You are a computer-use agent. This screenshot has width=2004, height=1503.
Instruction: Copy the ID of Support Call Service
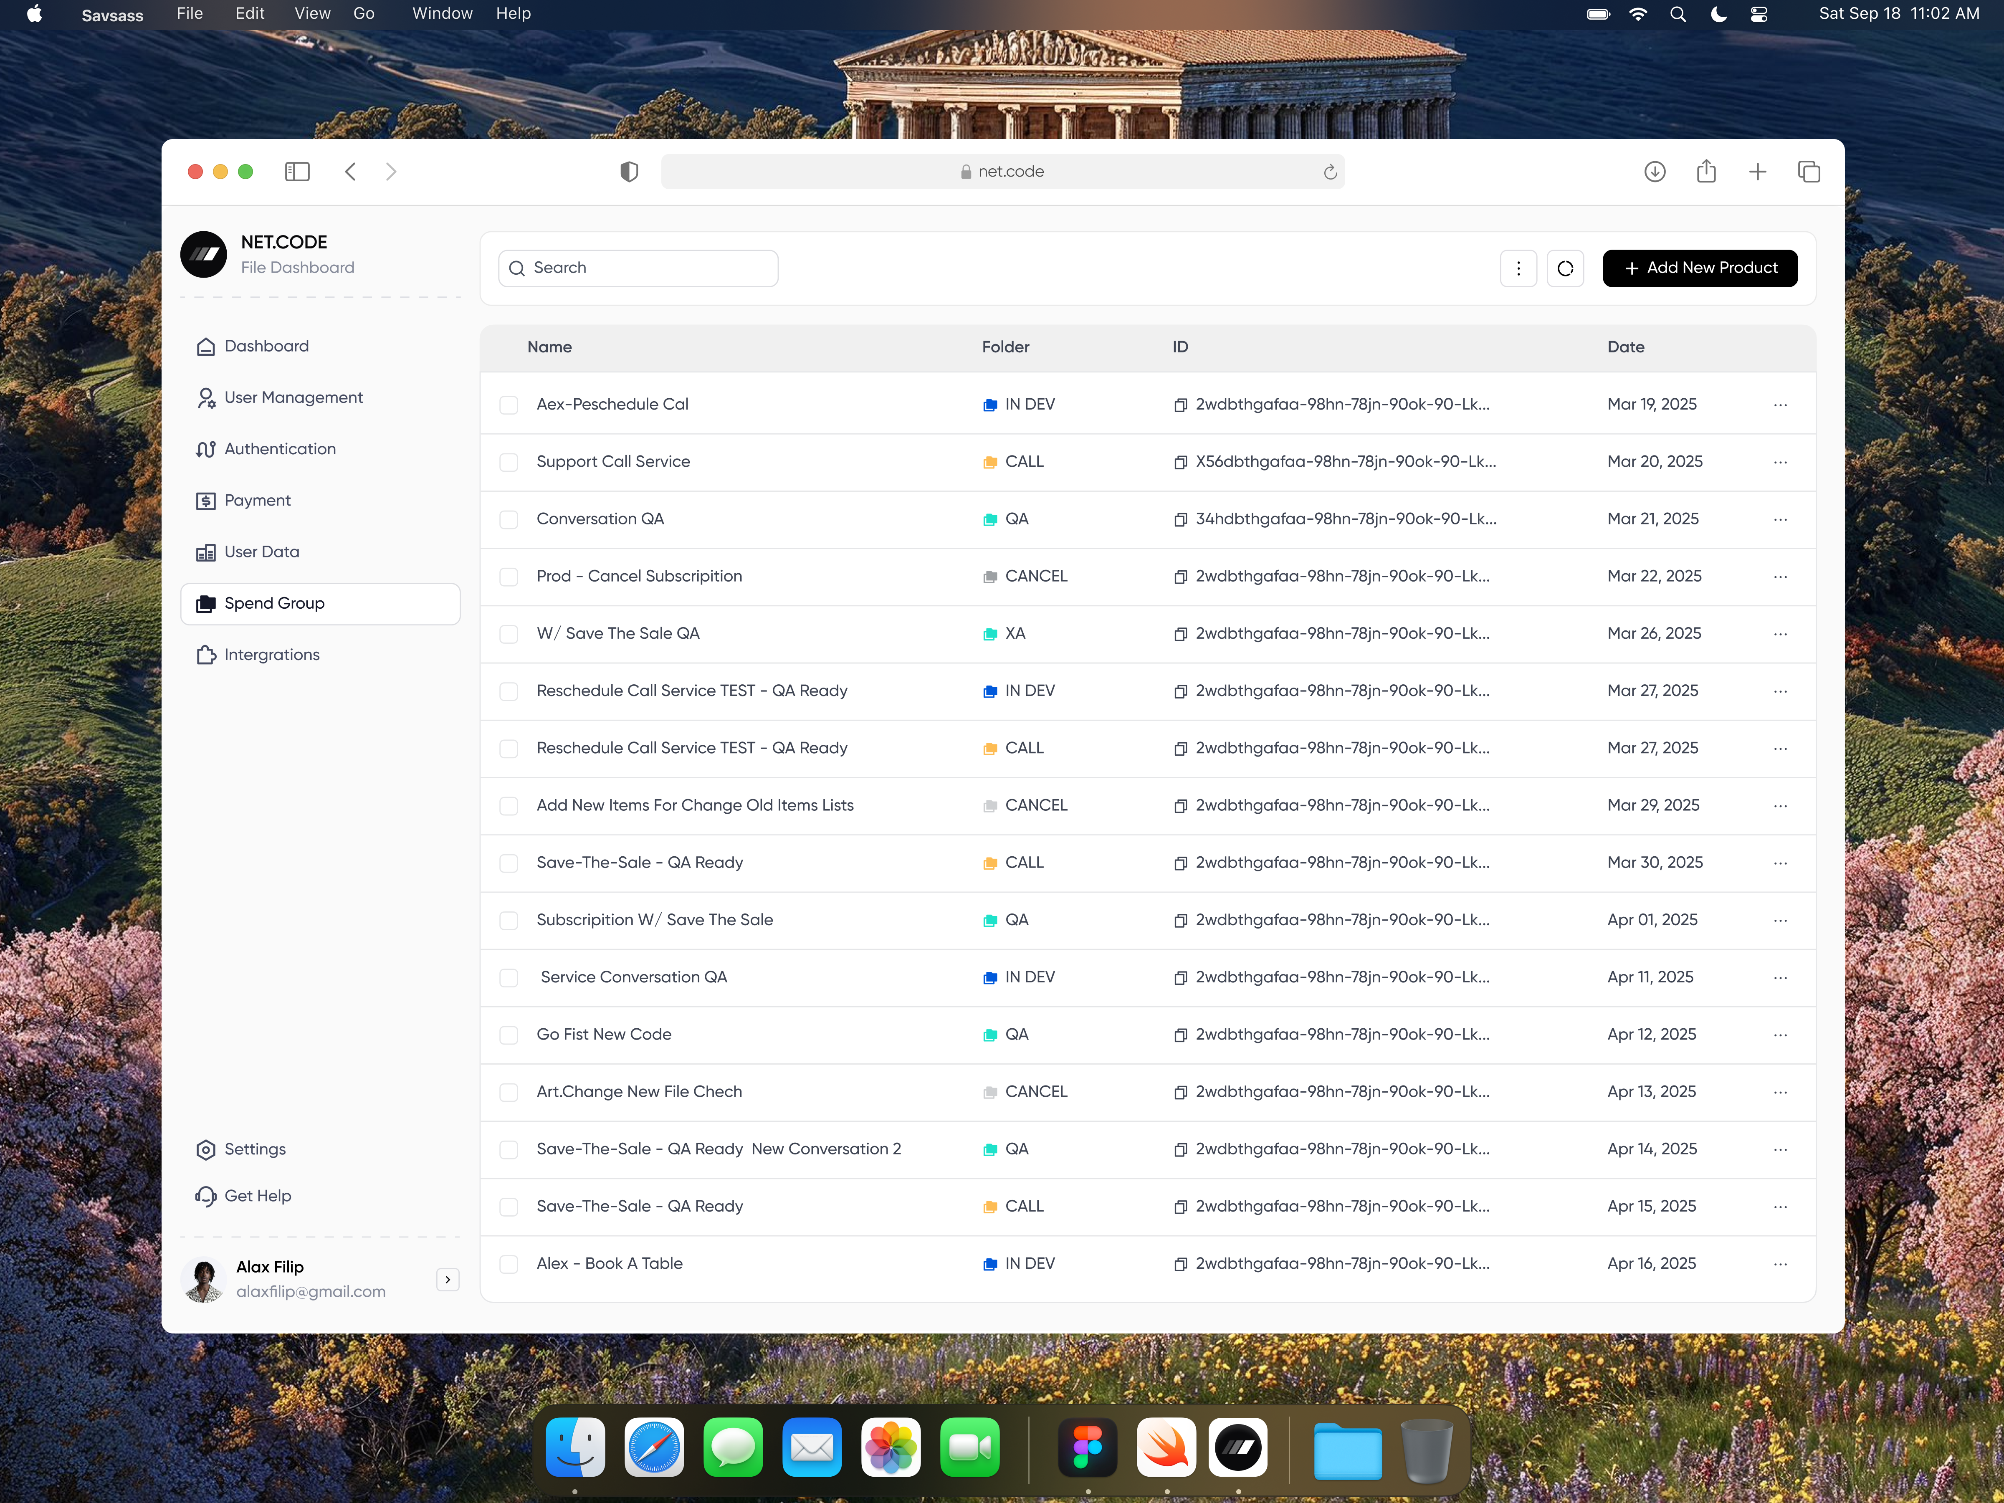(1179, 462)
